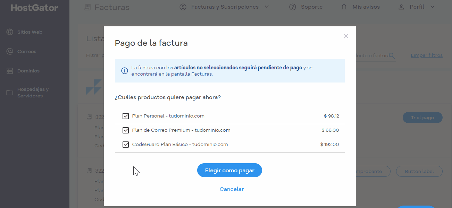452x208 pixels.
Task: Click the Cancelar link
Action: pos(232,189)
